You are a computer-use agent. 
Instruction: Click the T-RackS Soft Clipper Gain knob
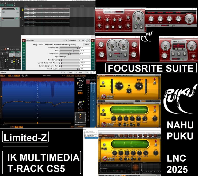coord(119,86)
